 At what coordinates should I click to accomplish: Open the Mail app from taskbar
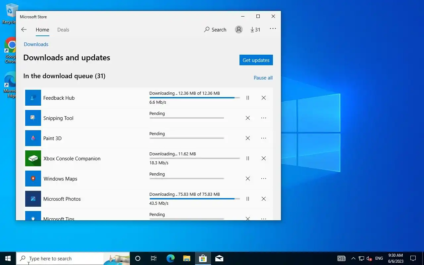219,258
